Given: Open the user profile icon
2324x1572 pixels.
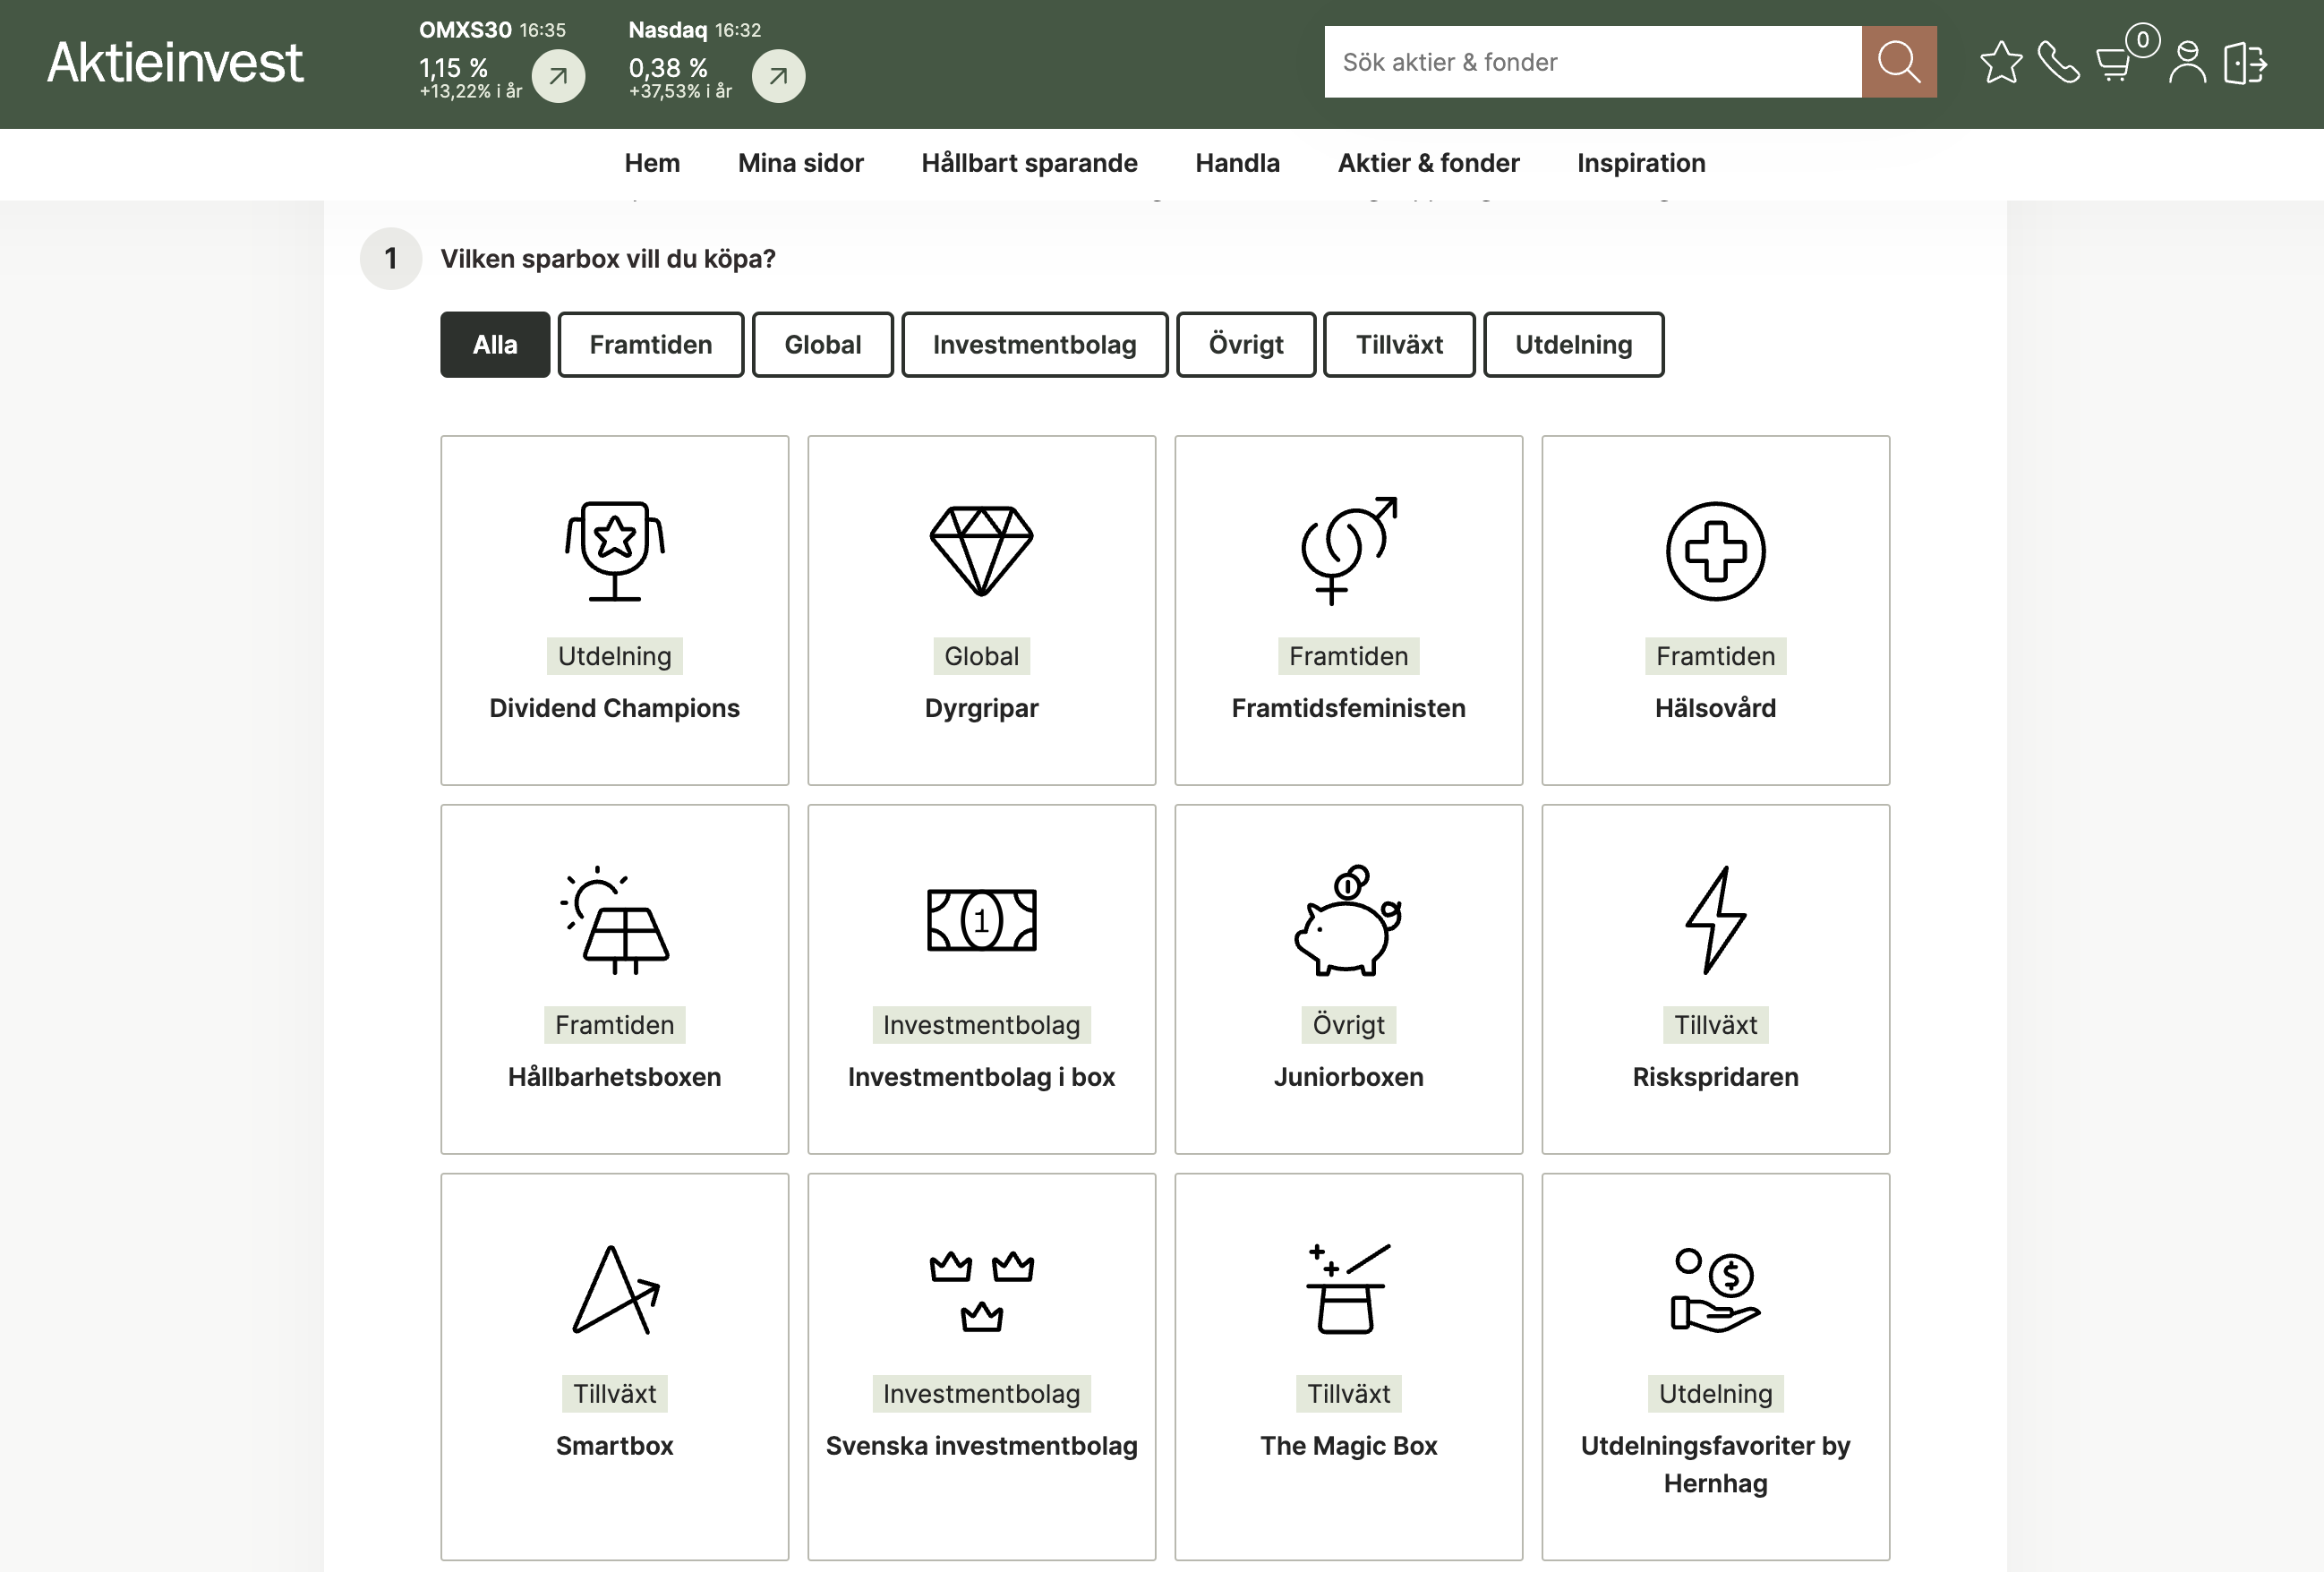Looking at the screenshot, I should coord(2187,62).
